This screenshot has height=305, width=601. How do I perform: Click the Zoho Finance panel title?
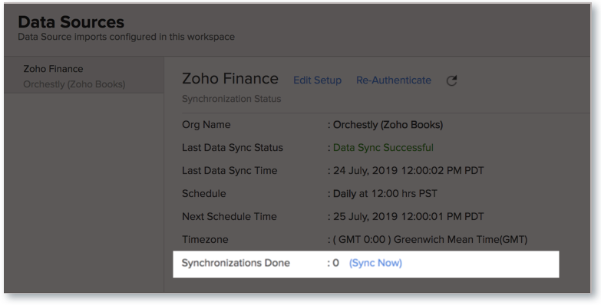coord(230,78)
